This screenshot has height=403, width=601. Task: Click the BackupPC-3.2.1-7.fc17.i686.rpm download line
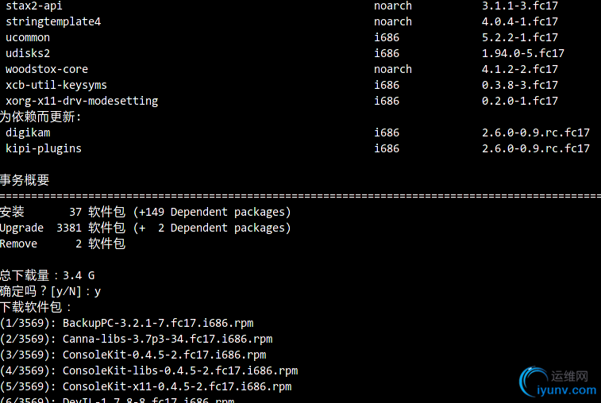[127, 323]
